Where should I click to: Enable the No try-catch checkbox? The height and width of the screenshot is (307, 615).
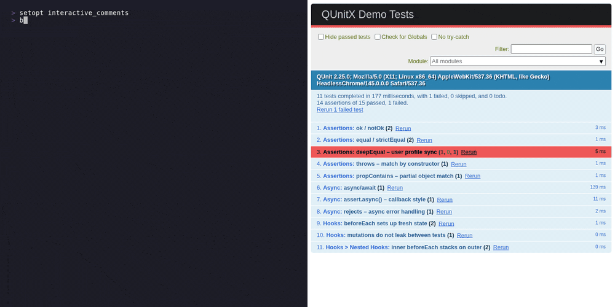(434, 37)
